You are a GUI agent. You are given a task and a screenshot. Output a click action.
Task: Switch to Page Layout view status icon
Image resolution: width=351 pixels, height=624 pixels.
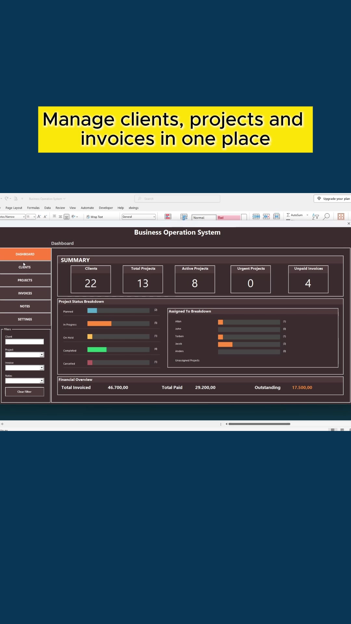(x=342, y=430)
